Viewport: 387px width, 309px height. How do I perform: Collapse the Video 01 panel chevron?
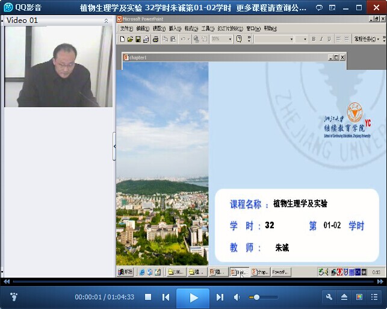point(106,20)
